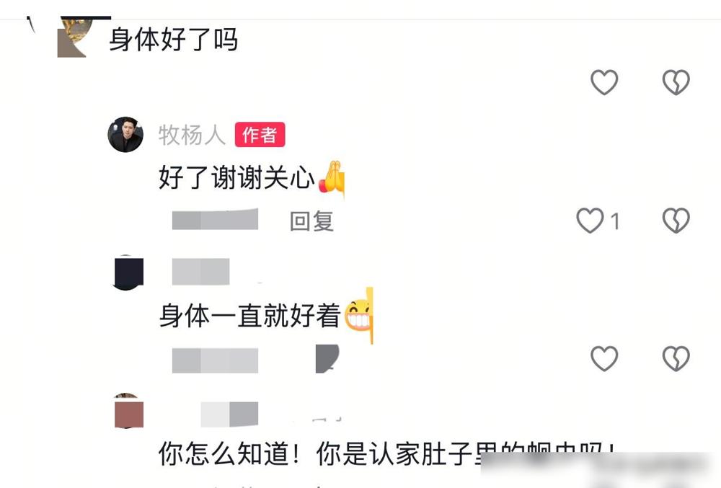The image size is (721, 488).
Task: Tap the comment text 身体一直就好着
Action: 249,316
